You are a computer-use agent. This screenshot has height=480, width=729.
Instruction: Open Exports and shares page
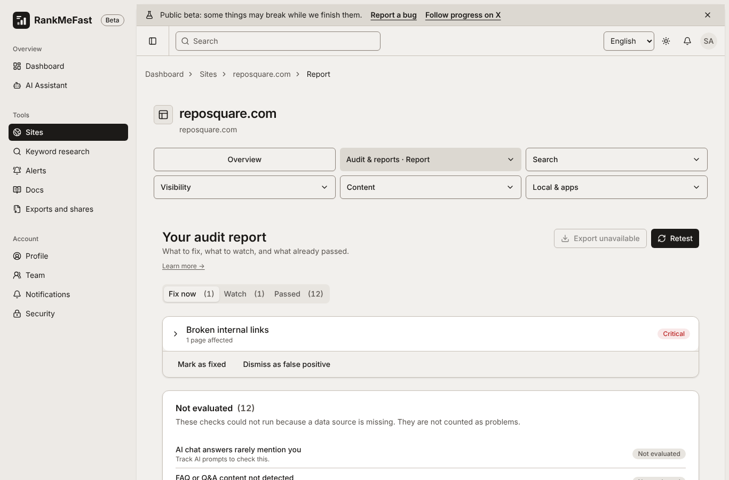pos(68,209)
